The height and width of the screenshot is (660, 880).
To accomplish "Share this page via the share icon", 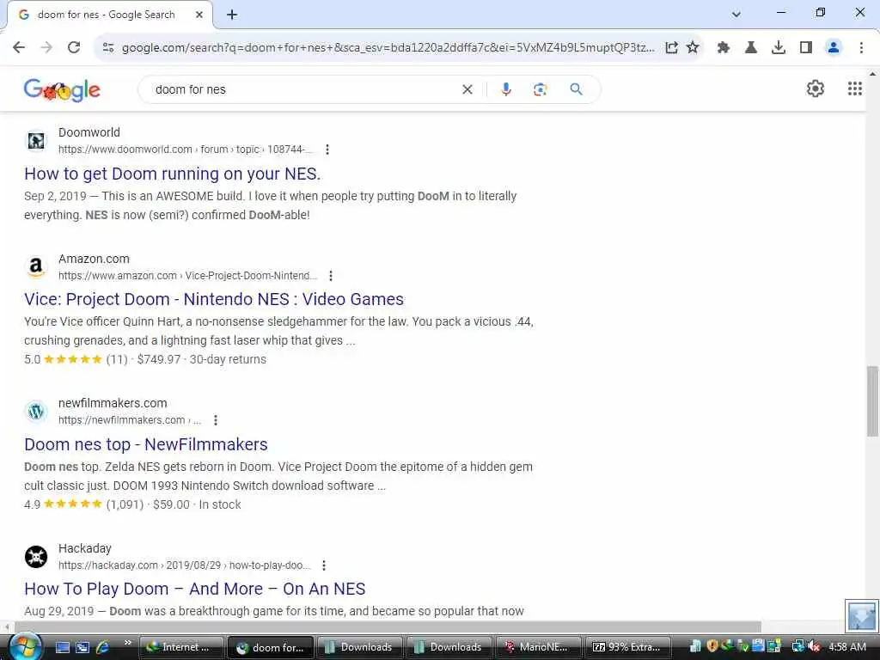I will tap(672, 48).
